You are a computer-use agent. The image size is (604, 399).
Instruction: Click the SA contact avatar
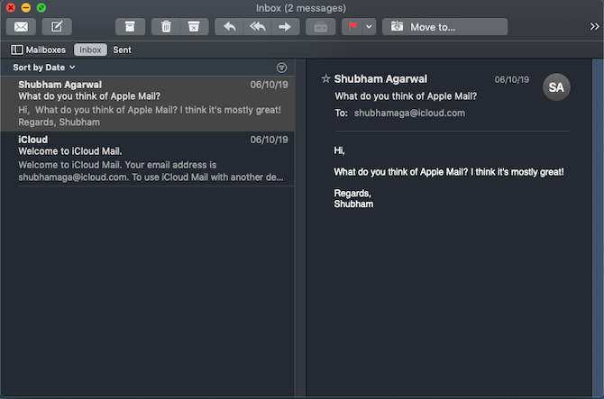(x=556, y=87)
